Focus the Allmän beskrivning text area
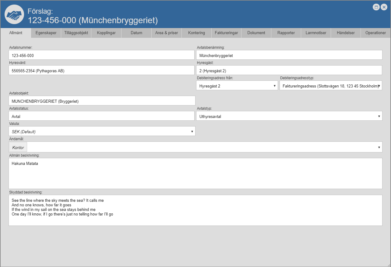Viewport: 391px width, 267px height. point(195,173)
